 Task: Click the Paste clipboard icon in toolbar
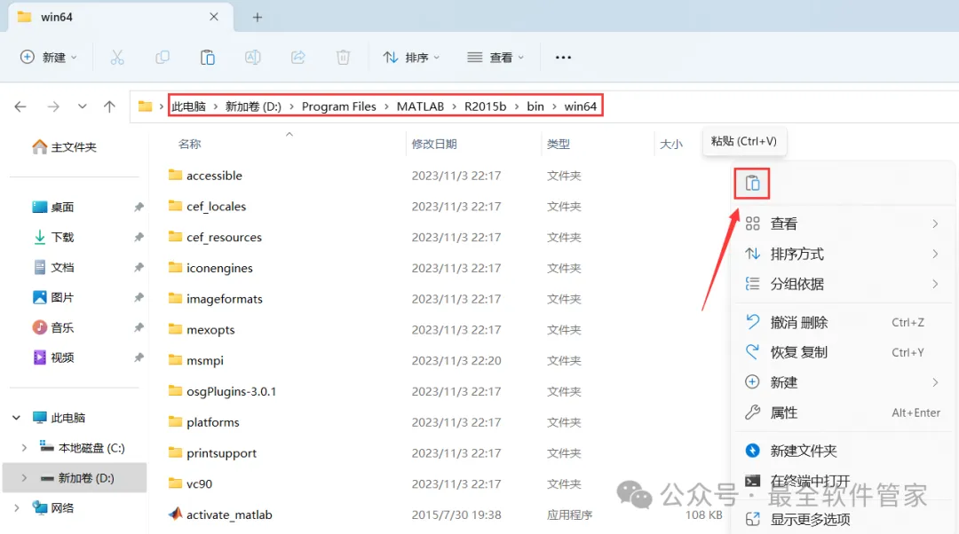[x=207, y=58]
